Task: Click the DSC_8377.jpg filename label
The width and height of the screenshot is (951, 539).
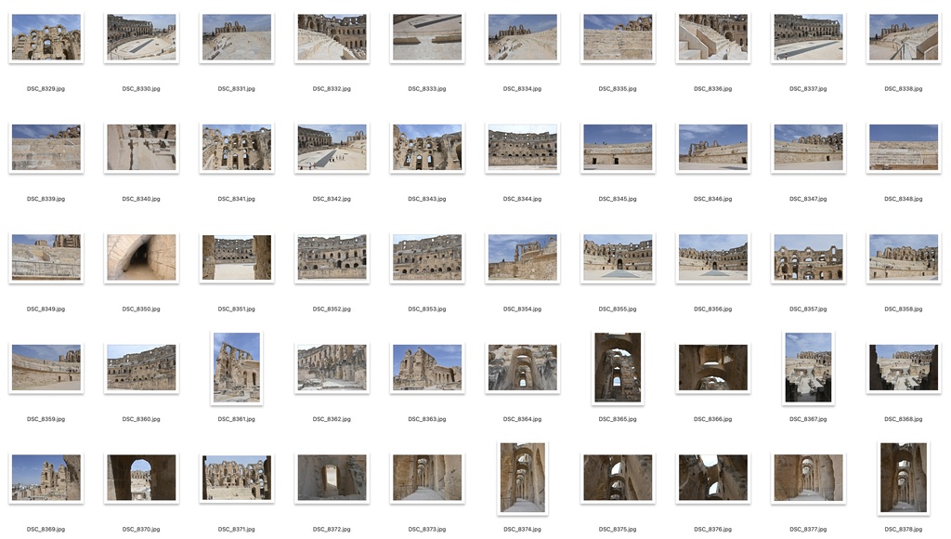Action: (x=807, y=528)
